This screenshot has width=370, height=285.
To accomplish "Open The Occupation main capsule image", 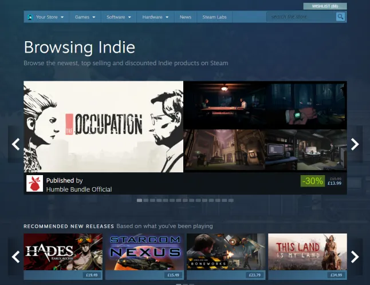I will point(103,126).
